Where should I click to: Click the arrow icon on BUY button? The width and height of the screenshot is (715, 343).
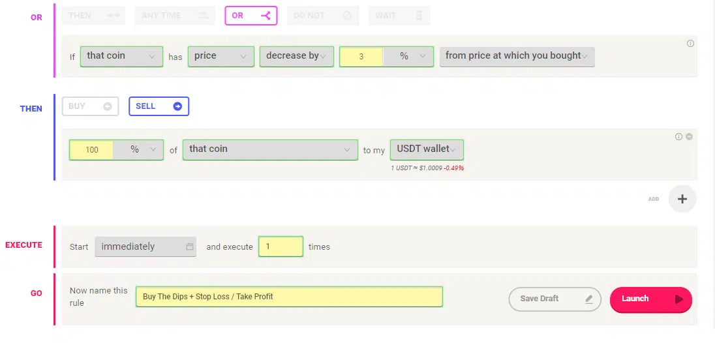pyautogui.click(x=108, y=106)
